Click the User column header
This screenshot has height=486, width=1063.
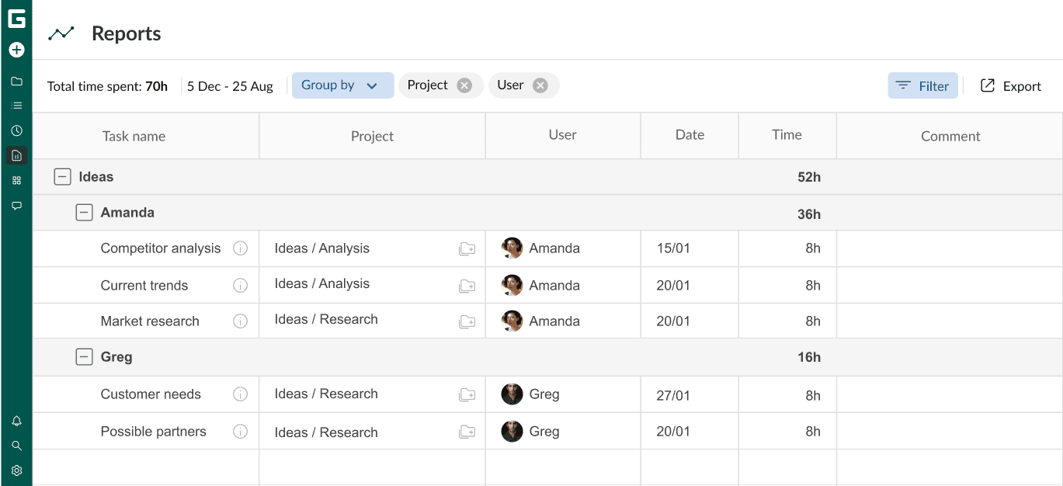coord(562,135)
